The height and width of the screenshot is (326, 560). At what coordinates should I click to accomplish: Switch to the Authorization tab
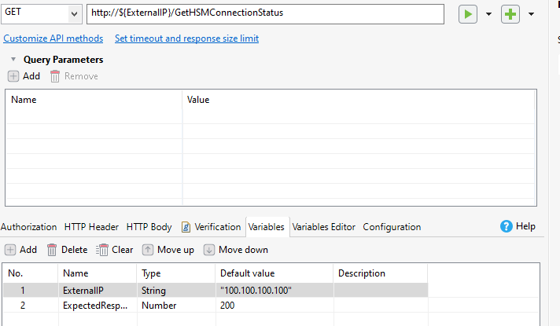tap(29, 227)
